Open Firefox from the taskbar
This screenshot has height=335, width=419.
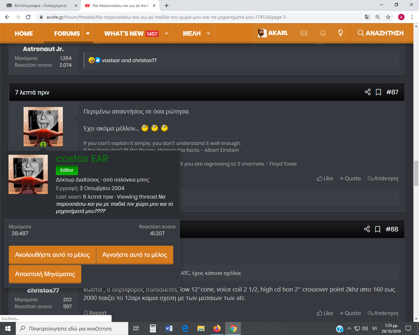(217, 328)
